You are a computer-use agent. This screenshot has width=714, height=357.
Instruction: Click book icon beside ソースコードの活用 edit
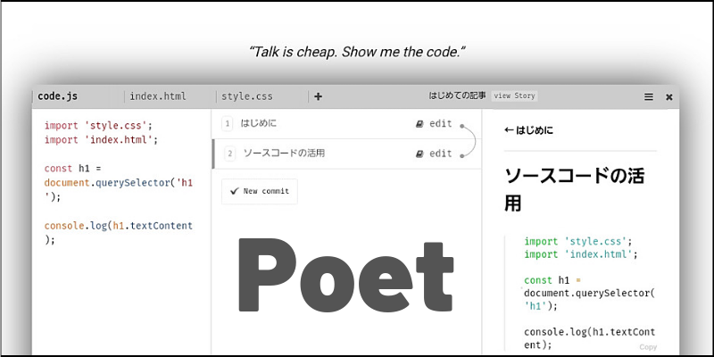[419, 154]
